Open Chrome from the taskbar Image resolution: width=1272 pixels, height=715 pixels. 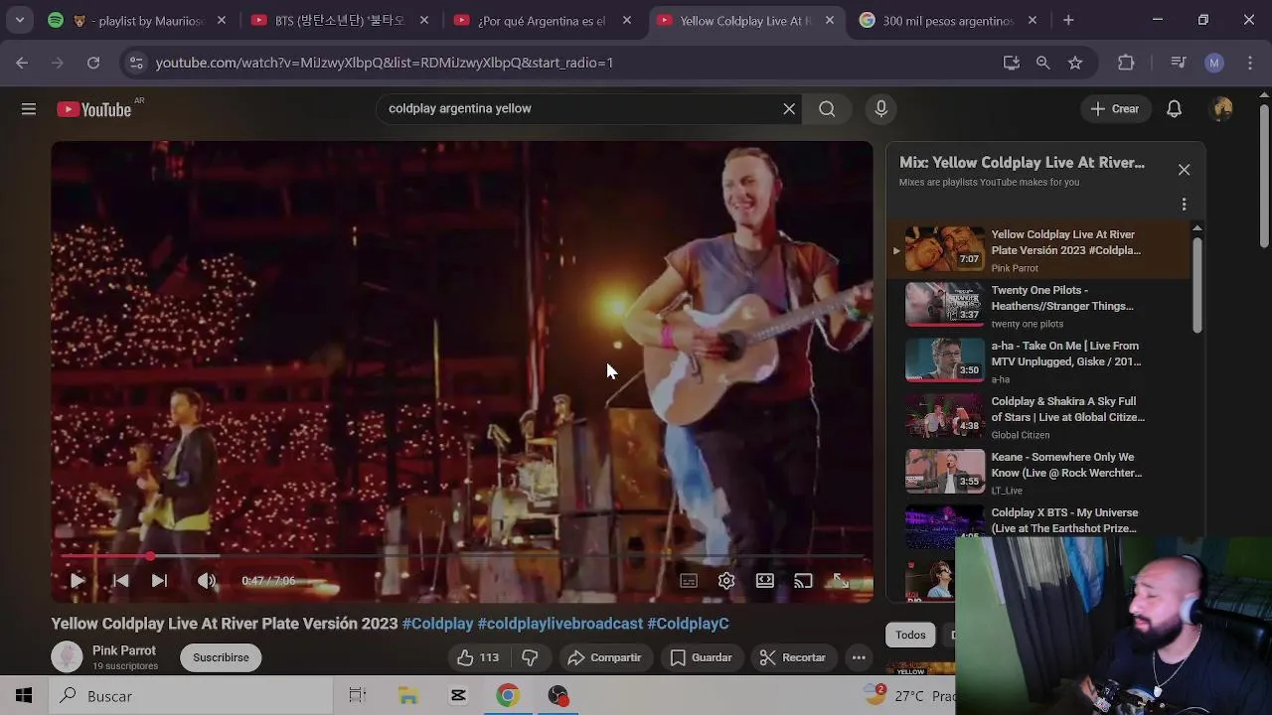(508, 696)
